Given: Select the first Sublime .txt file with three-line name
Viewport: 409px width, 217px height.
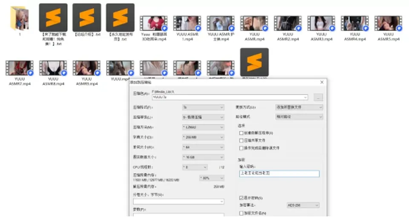Looking at the screenshot, I should (x=53, y=17).
